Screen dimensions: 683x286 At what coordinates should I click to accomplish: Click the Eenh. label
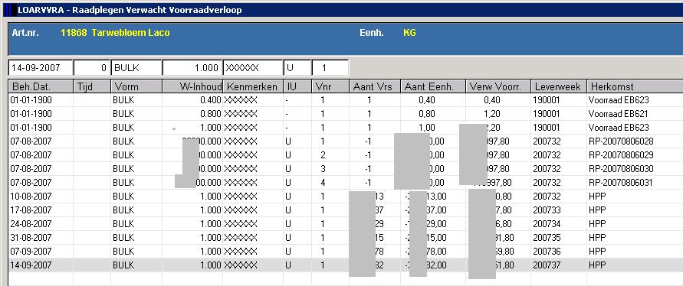372,33
